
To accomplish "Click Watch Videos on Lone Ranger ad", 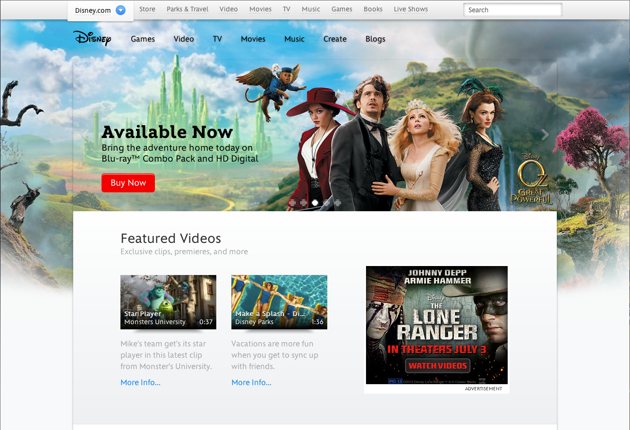I will (437, 365).
